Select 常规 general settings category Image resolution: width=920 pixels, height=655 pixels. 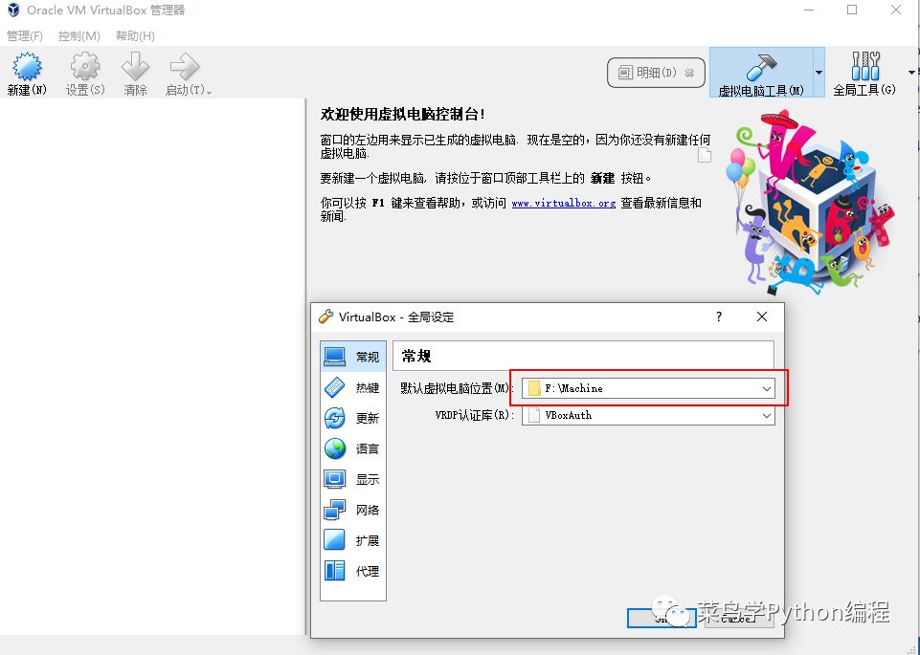click(x=352, y=357)
